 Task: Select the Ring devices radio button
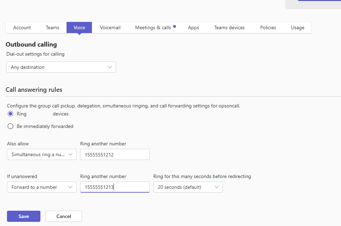(10, 114)
